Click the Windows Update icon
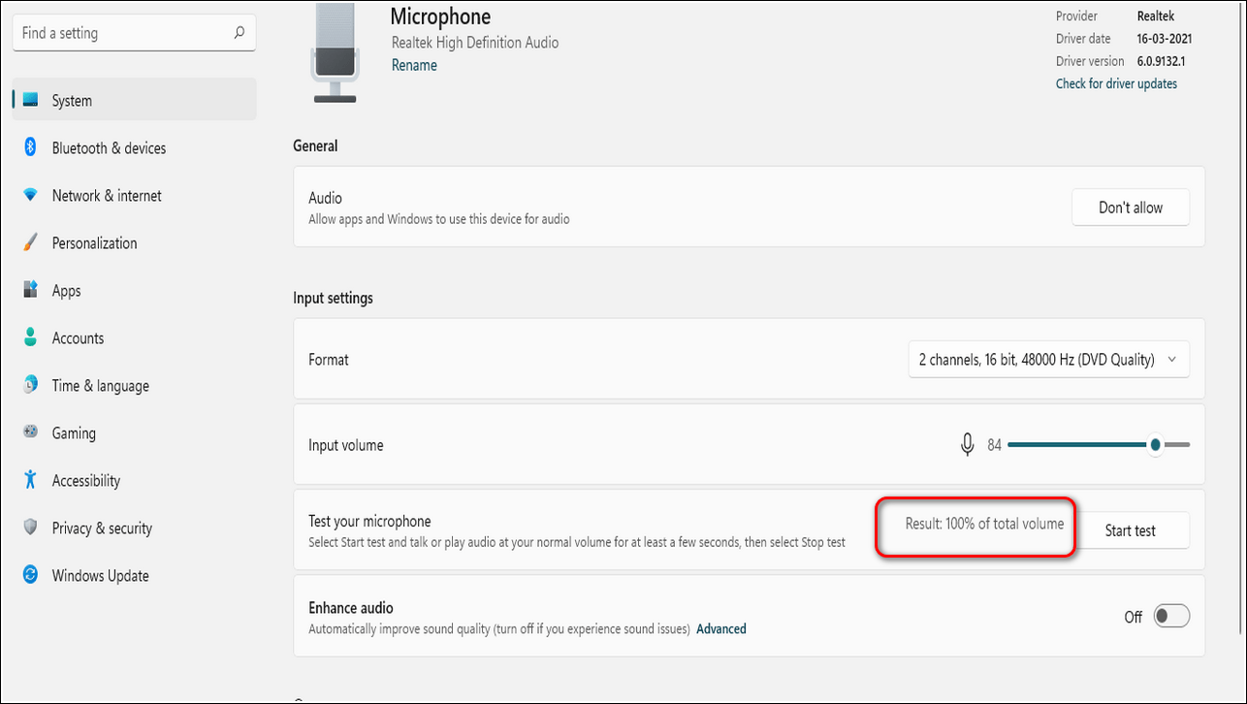The image size is (1247, 704). [x=31, y=575]
